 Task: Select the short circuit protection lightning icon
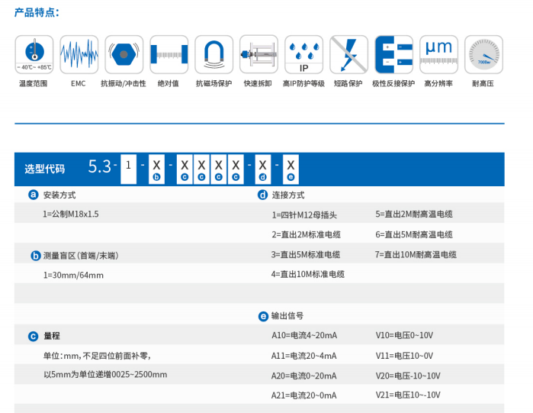(x=348, y=54)
